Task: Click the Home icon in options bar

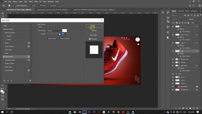Action: pos(4,6)
